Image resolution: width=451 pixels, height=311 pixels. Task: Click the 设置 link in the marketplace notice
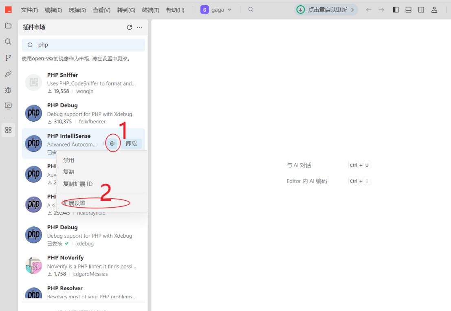[107, 59]
